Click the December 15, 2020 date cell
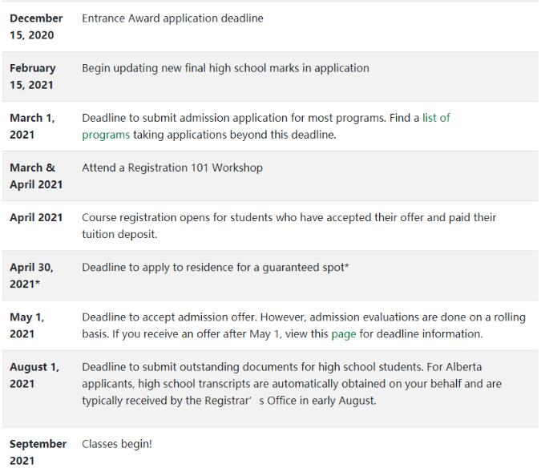 (x=36, y=26)
